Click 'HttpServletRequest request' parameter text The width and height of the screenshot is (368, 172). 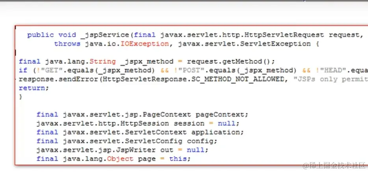(302, 35)
